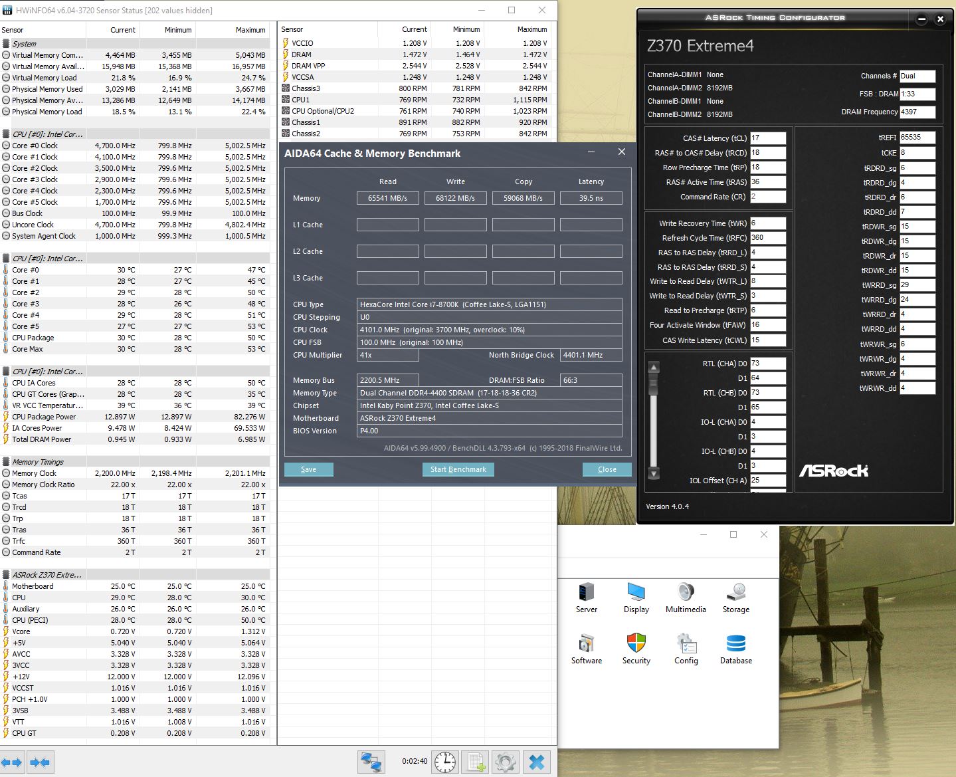Click the Command Rate (CR) field

click(768, 197)
